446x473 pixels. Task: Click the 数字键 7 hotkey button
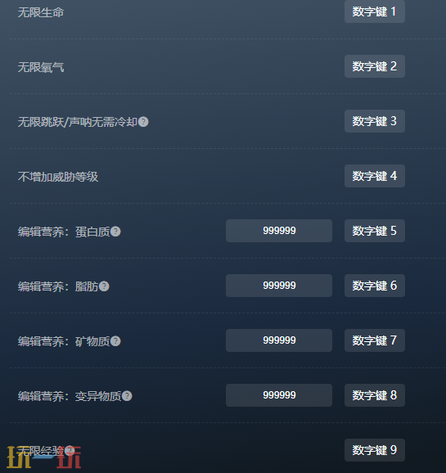tap(375, 340)
